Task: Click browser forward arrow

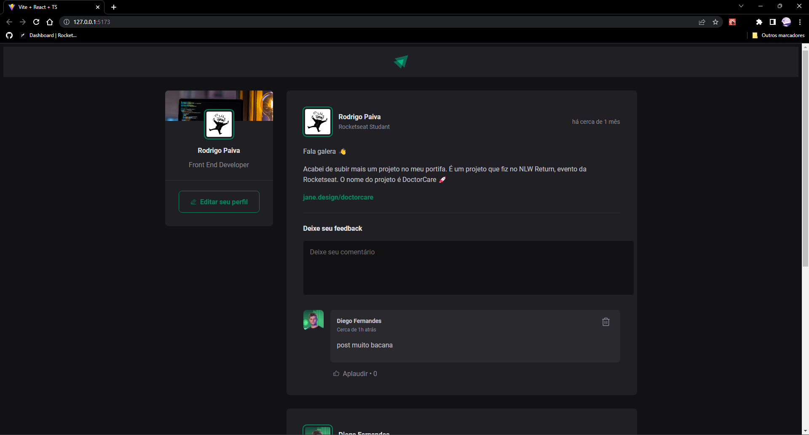Action: tap(23, 22)
